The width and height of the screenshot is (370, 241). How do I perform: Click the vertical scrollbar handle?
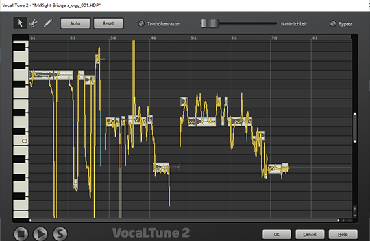pos(354,128)
